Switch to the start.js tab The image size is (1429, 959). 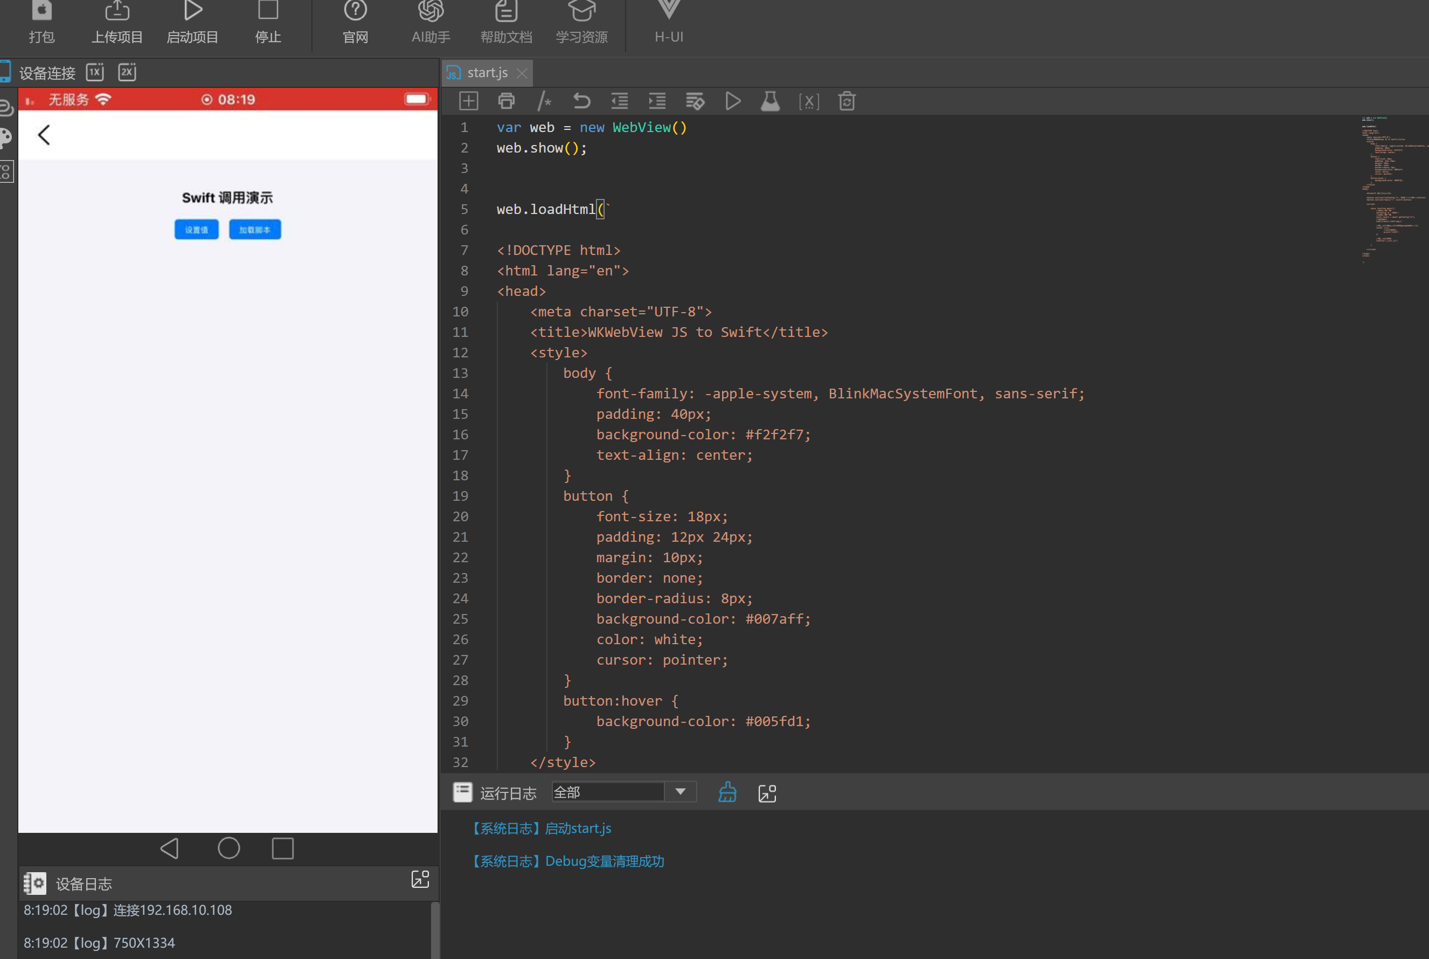(487, 73)
